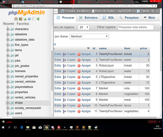Click the Favoritos button
This screenshot has height=137, width=163.
pyautogui.click(x=23, y=24)
